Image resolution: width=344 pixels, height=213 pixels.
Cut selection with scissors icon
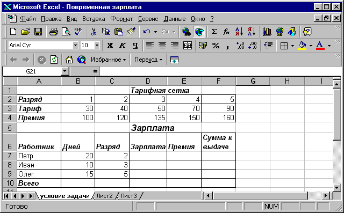[x=94, y=32]
